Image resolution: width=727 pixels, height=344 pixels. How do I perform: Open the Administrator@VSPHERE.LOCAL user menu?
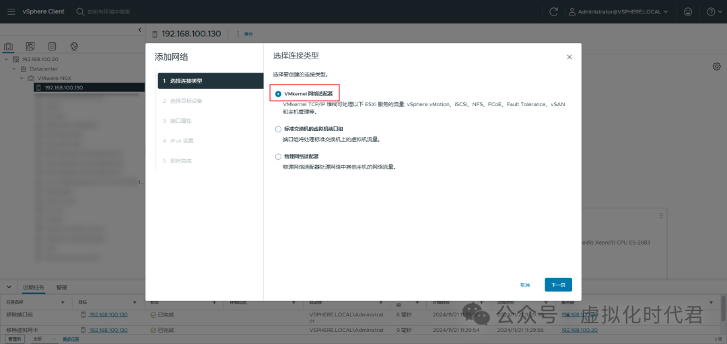point(619,11)
